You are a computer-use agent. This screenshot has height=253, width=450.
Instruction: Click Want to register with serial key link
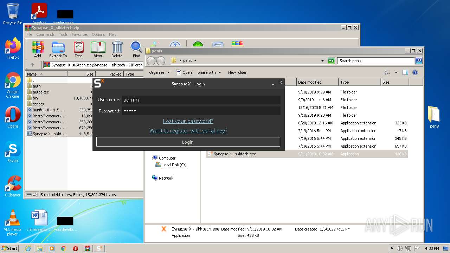click(188, 131)
